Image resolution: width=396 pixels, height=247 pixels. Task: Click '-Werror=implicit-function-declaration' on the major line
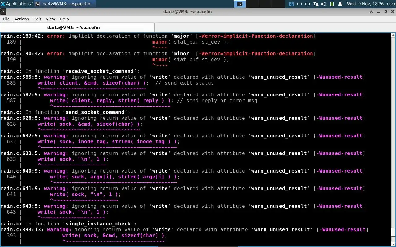tap(256, 36)
